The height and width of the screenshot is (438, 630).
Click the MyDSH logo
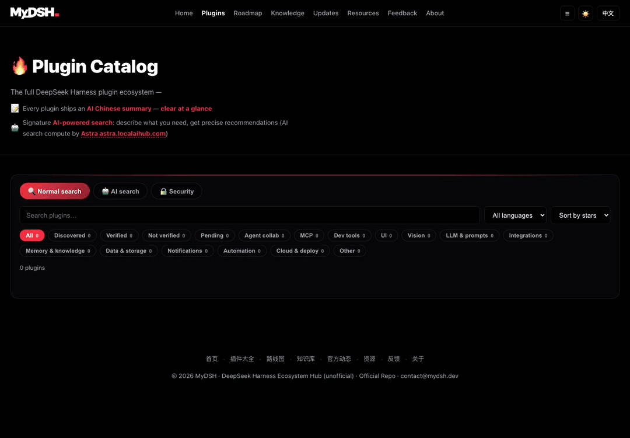[34, 13]
